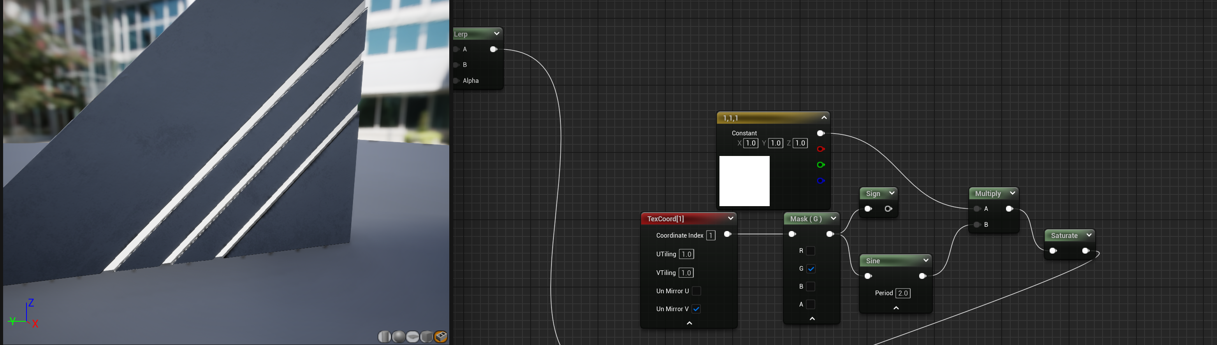This screenshot has height=345, width=1217.
Task: Select the 1,1,1 node title
Action: 730,118
